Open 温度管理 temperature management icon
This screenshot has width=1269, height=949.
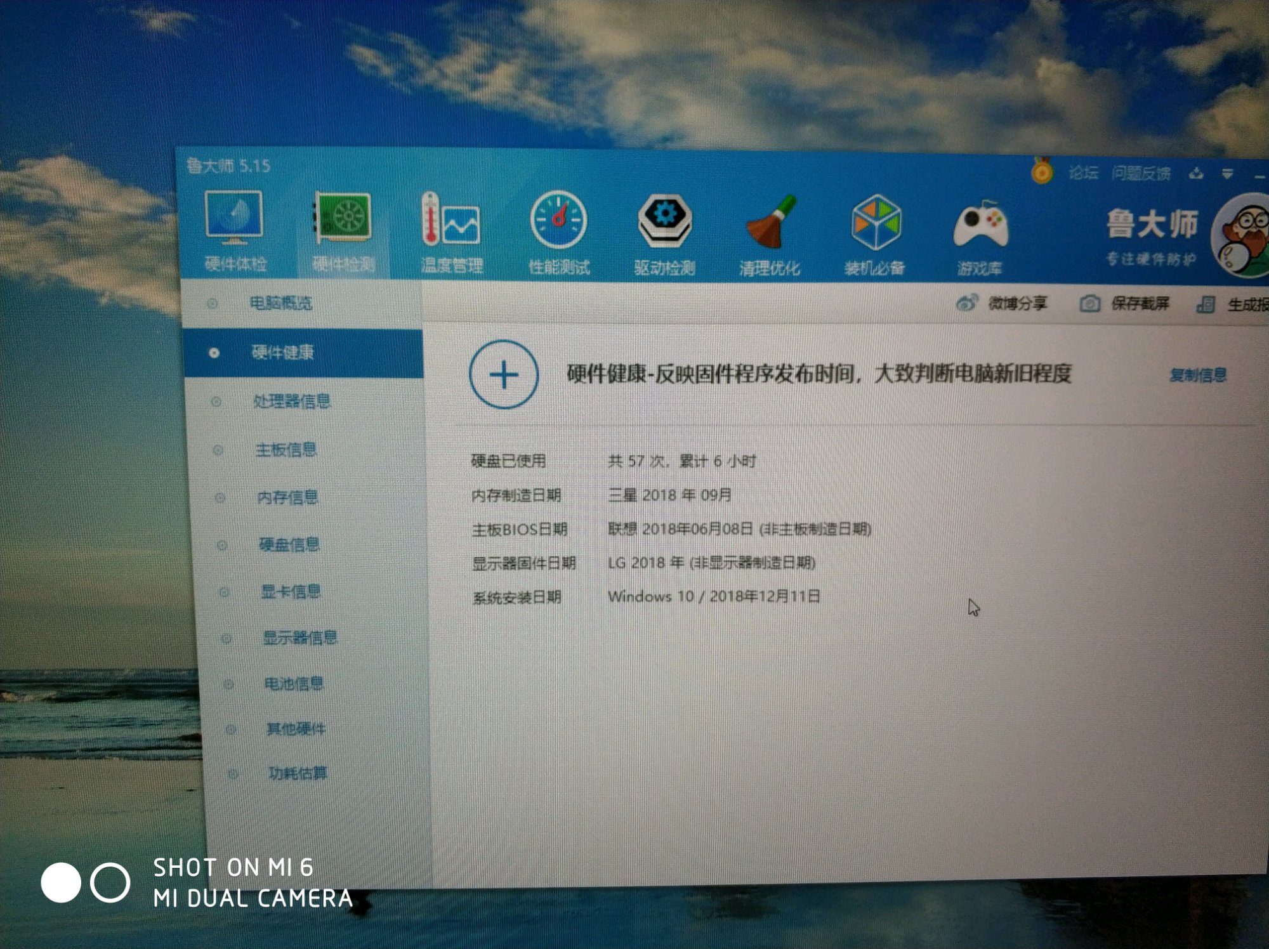[x=451, y=221]
